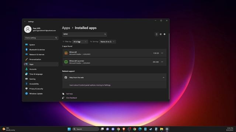This screenshot has width=236, height=132.
Task: Click the Minecraft Launcher app icon
Action: pos(66,62)
